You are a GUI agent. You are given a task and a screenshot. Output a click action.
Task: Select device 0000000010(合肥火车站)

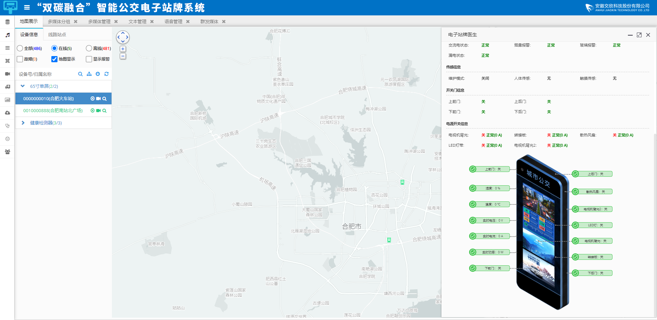49,98
